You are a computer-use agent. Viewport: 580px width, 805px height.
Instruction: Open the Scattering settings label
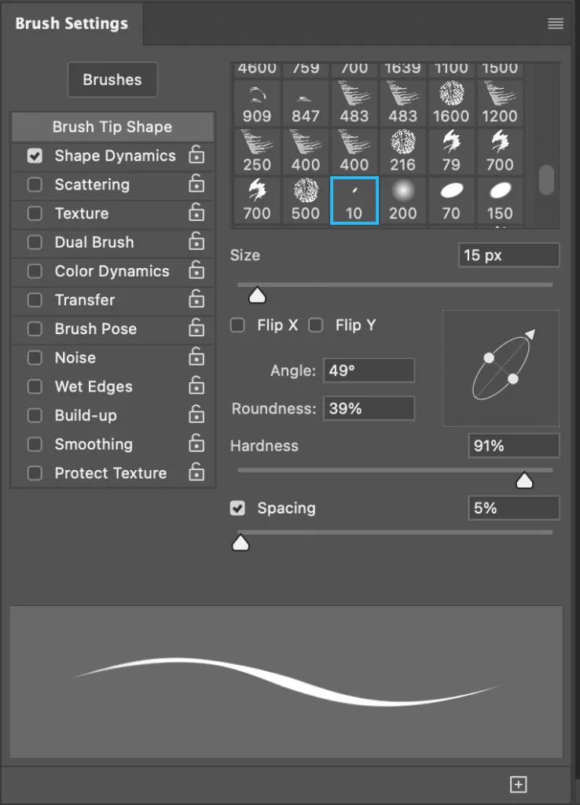(93, 184)
